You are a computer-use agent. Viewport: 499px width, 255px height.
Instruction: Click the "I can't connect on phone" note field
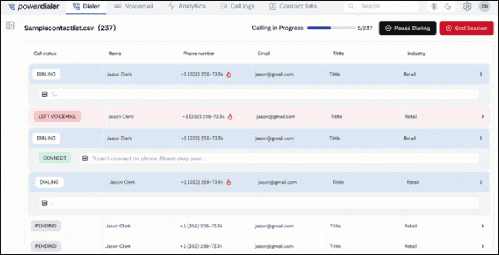pos(279,158)
